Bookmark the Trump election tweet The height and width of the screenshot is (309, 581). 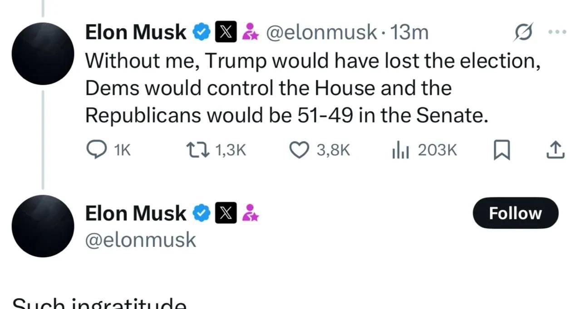click(502, 151)
